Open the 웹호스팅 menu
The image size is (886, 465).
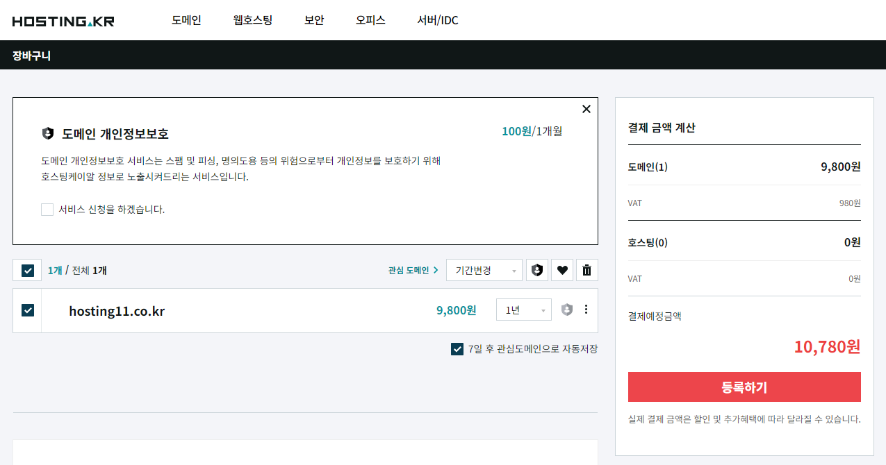click(x=253, y=20)
